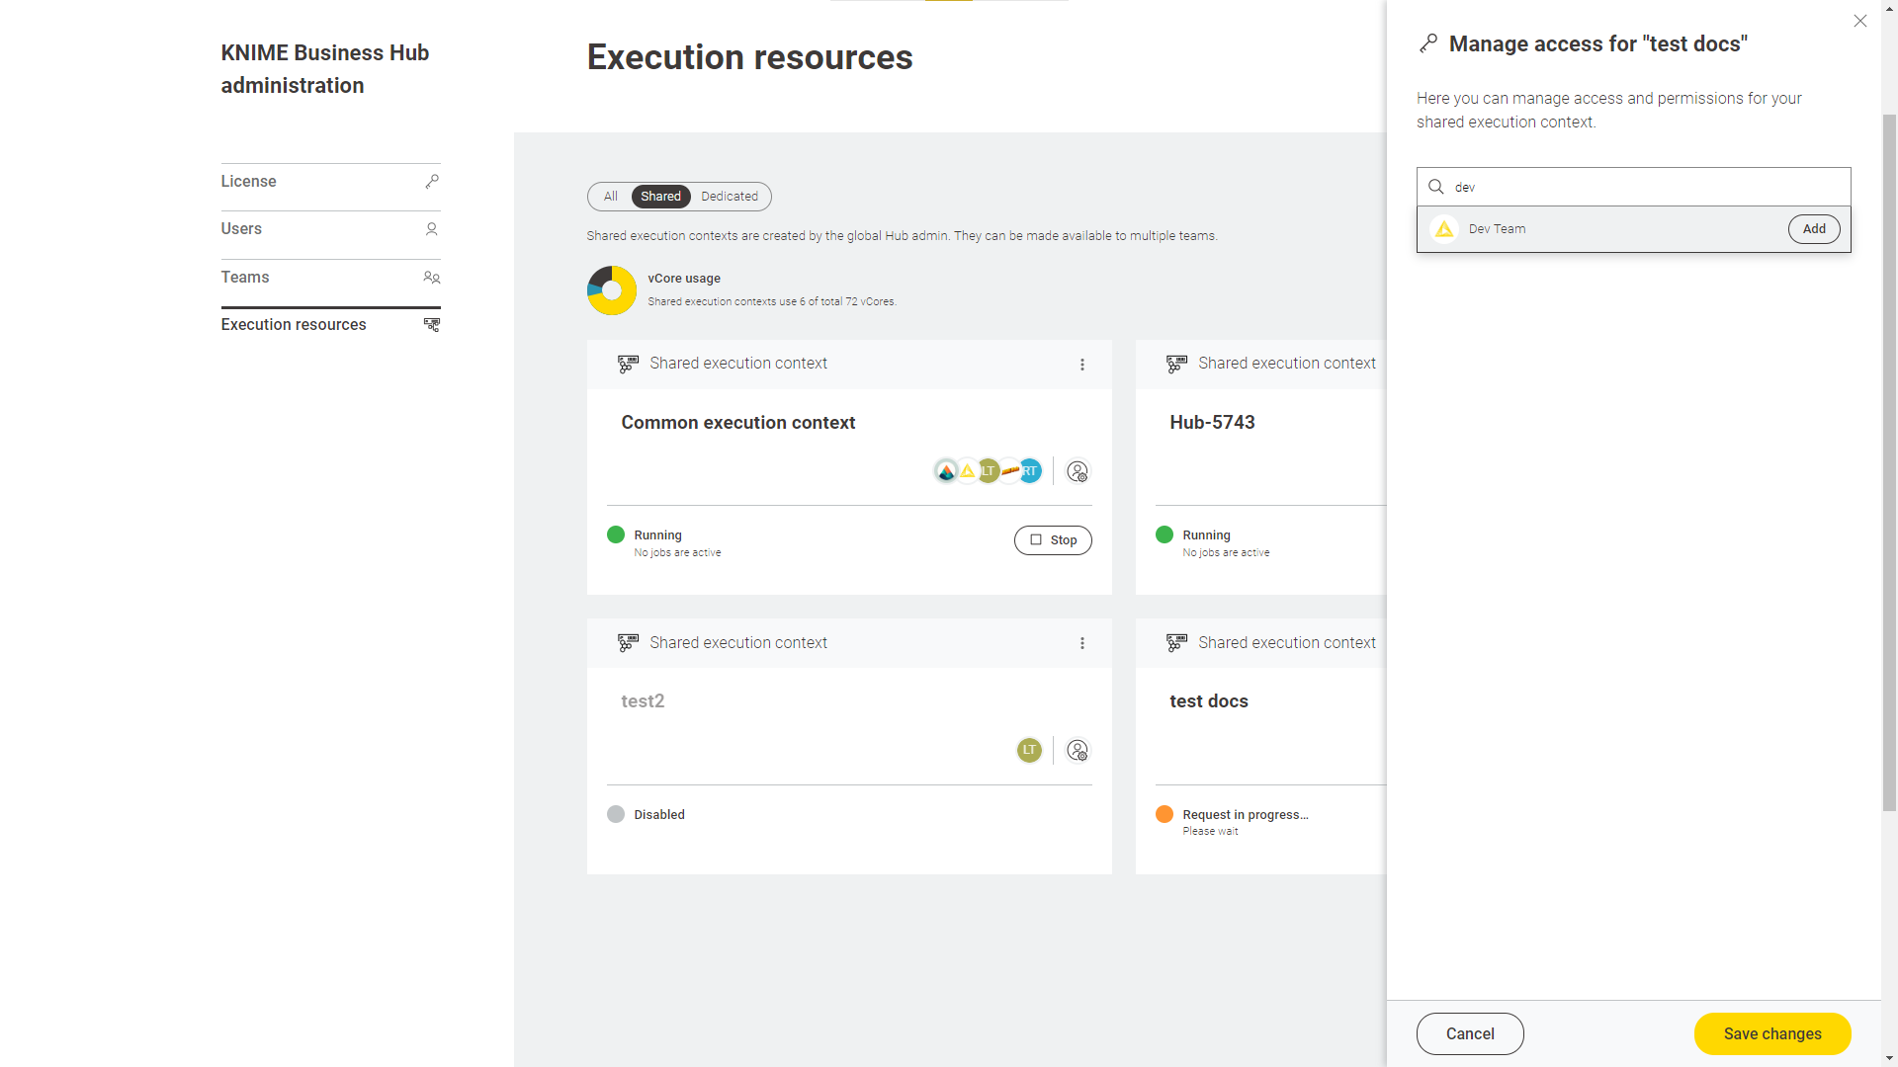Image resolution: width=1898 pixels, height=1067 pixels.
Task: Click the Teams section in left sidebar
Action: (x=245, y=277)
